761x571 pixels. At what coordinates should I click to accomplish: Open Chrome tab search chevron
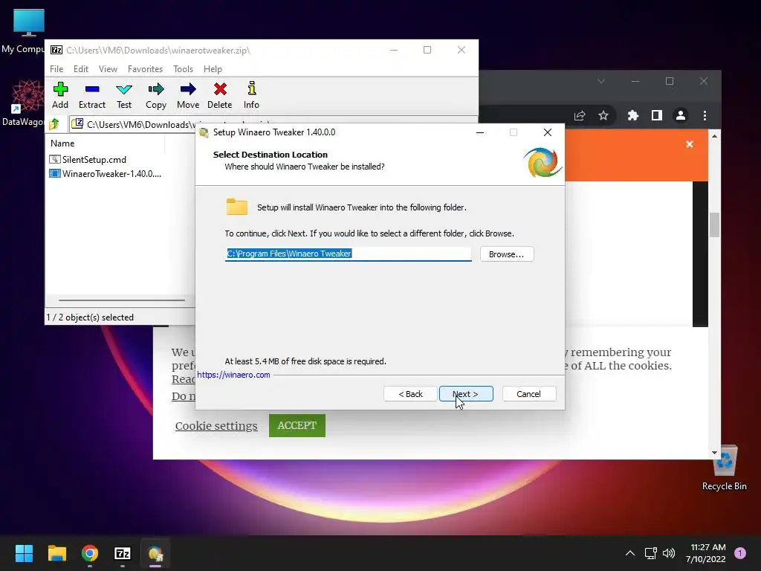pos(600,81)
